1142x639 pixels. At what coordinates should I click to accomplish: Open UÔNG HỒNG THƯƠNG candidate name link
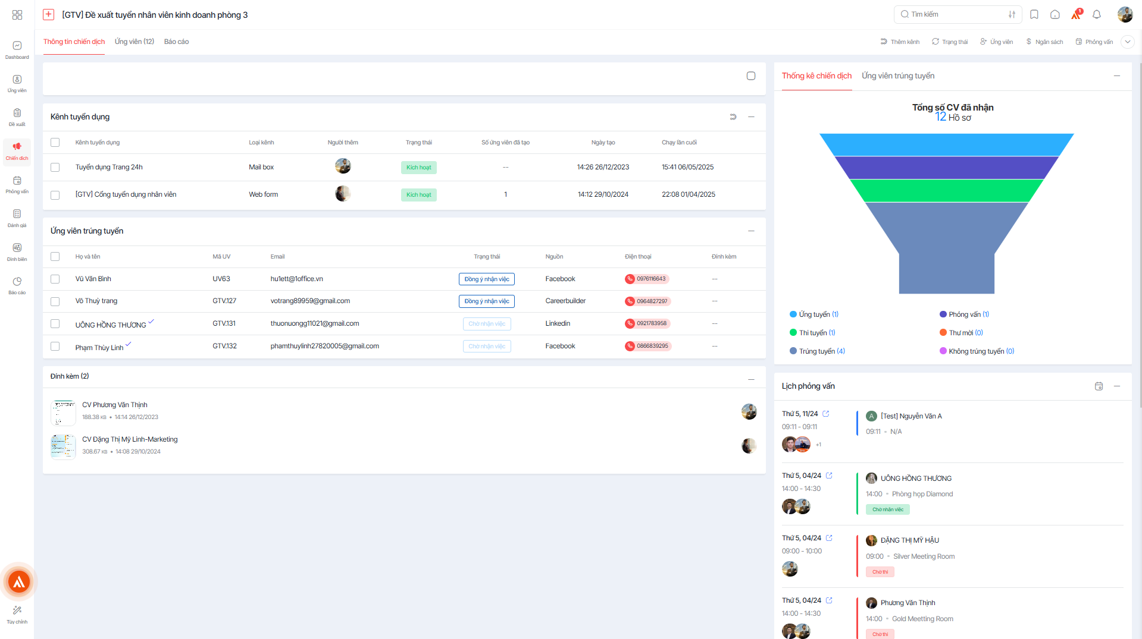[x=111, y=325]
